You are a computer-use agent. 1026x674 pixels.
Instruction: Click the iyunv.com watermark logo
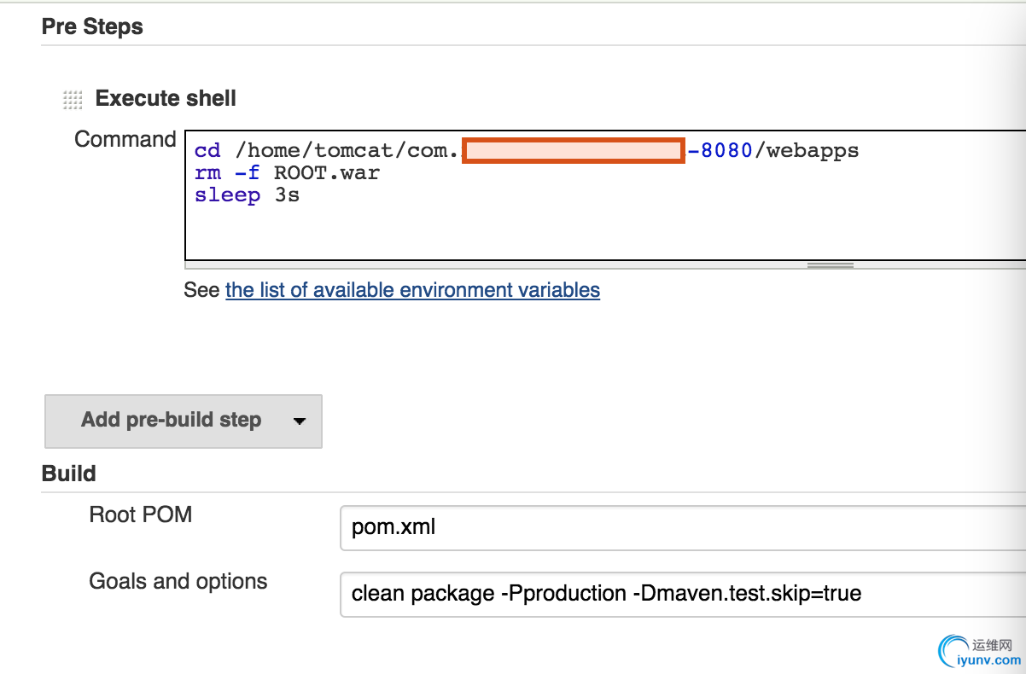click(979, 652)
